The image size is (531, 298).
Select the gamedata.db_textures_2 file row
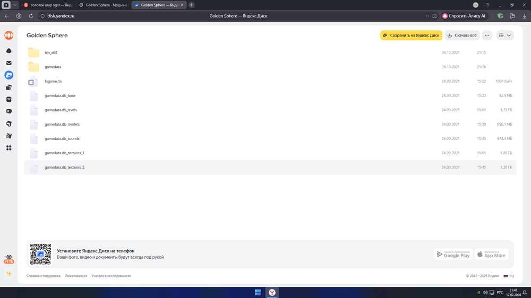[x=270, y=168]
